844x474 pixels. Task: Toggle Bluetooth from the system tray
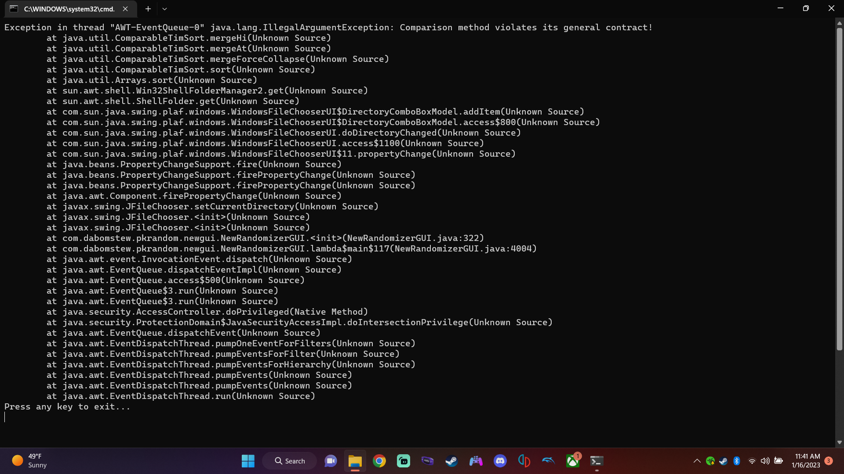click(737, 461)
